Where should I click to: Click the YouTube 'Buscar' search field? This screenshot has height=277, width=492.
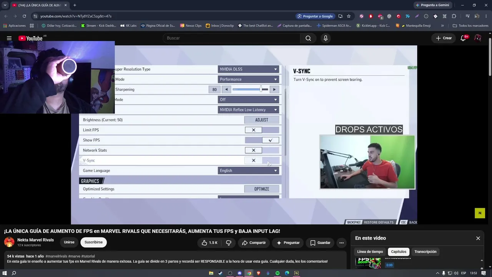pos(231,38)
